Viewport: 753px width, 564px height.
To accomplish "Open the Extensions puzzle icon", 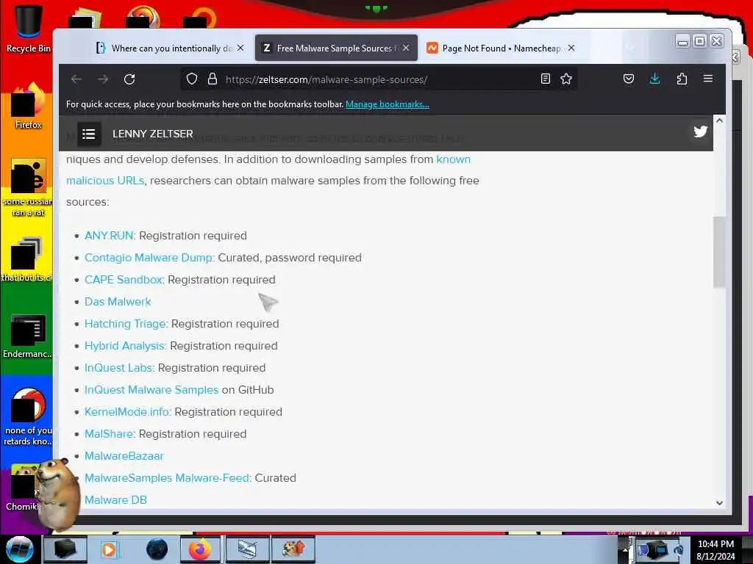I will pyautogui.click(x=682, y=79).
